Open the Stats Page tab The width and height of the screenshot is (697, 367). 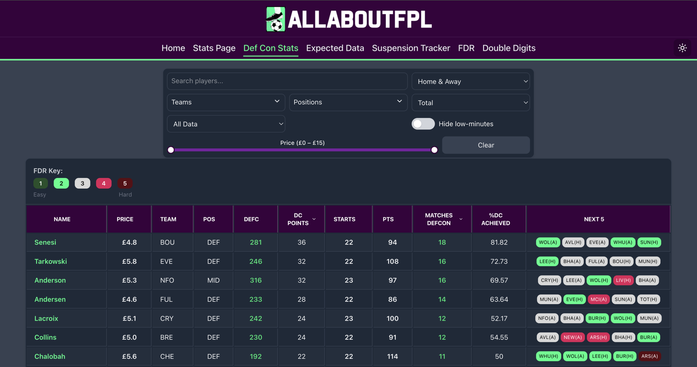point(214,48)
